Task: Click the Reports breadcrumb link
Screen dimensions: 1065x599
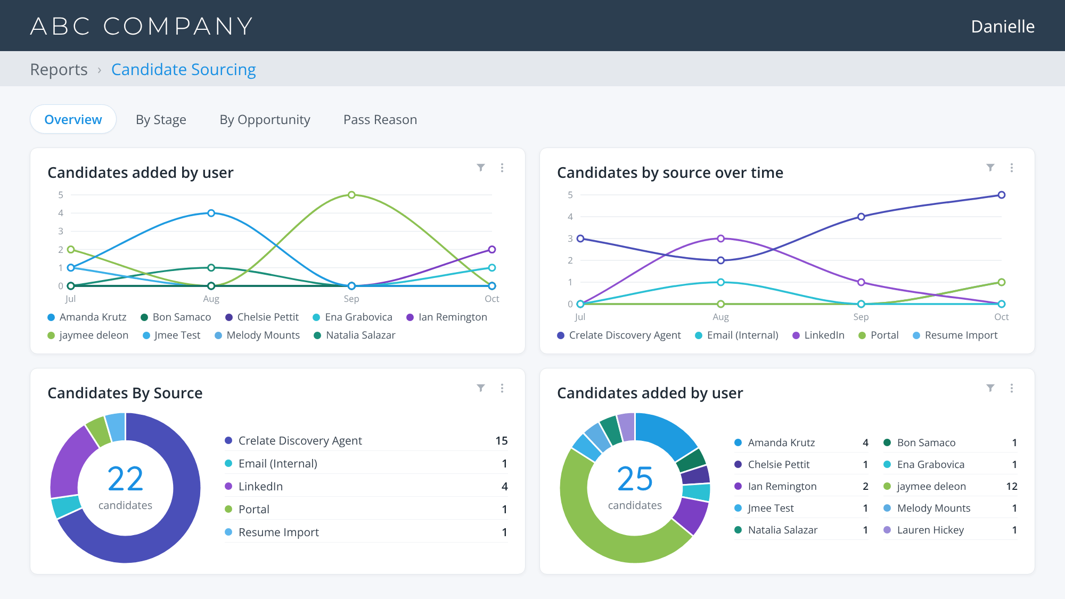Action: tap(59, 69)
